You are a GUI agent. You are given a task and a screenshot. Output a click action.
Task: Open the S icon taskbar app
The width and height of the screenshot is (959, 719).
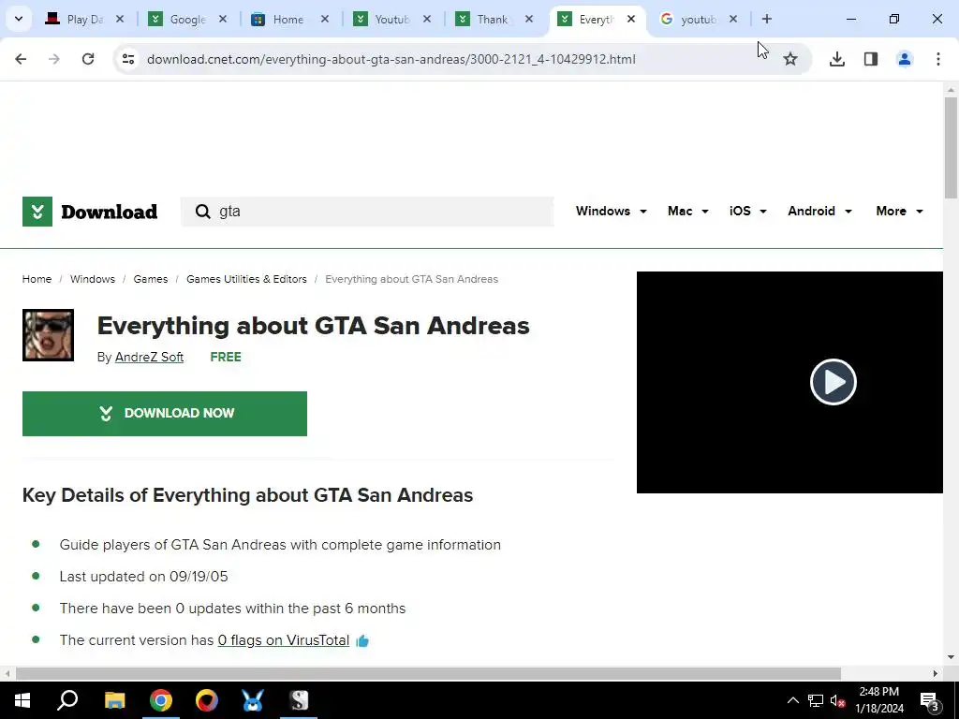pyautogui.click(x=299, y=700)
